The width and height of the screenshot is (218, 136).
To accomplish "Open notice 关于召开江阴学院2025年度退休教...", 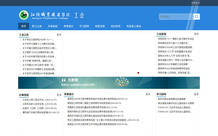I will [x=39, y=73].
